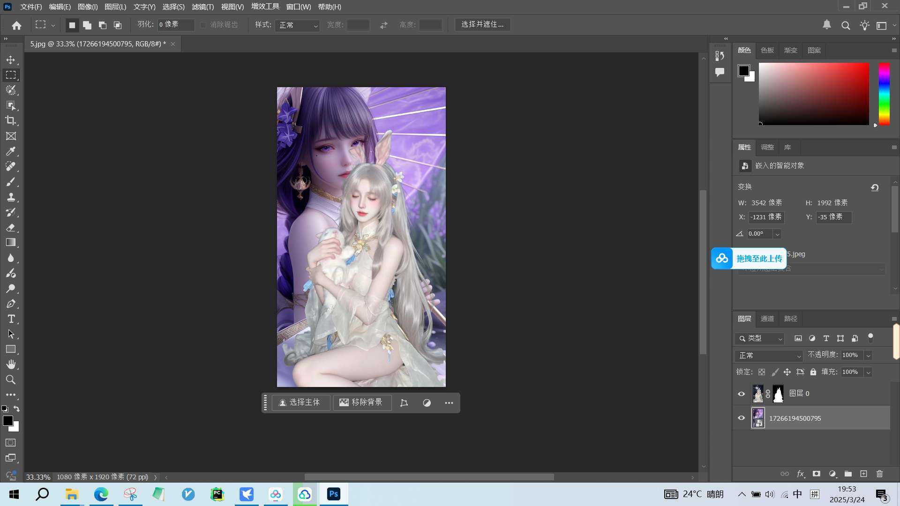Open the 图像(I) menu
This screenshot has height=506, width=900.
[x=88, y=7]
